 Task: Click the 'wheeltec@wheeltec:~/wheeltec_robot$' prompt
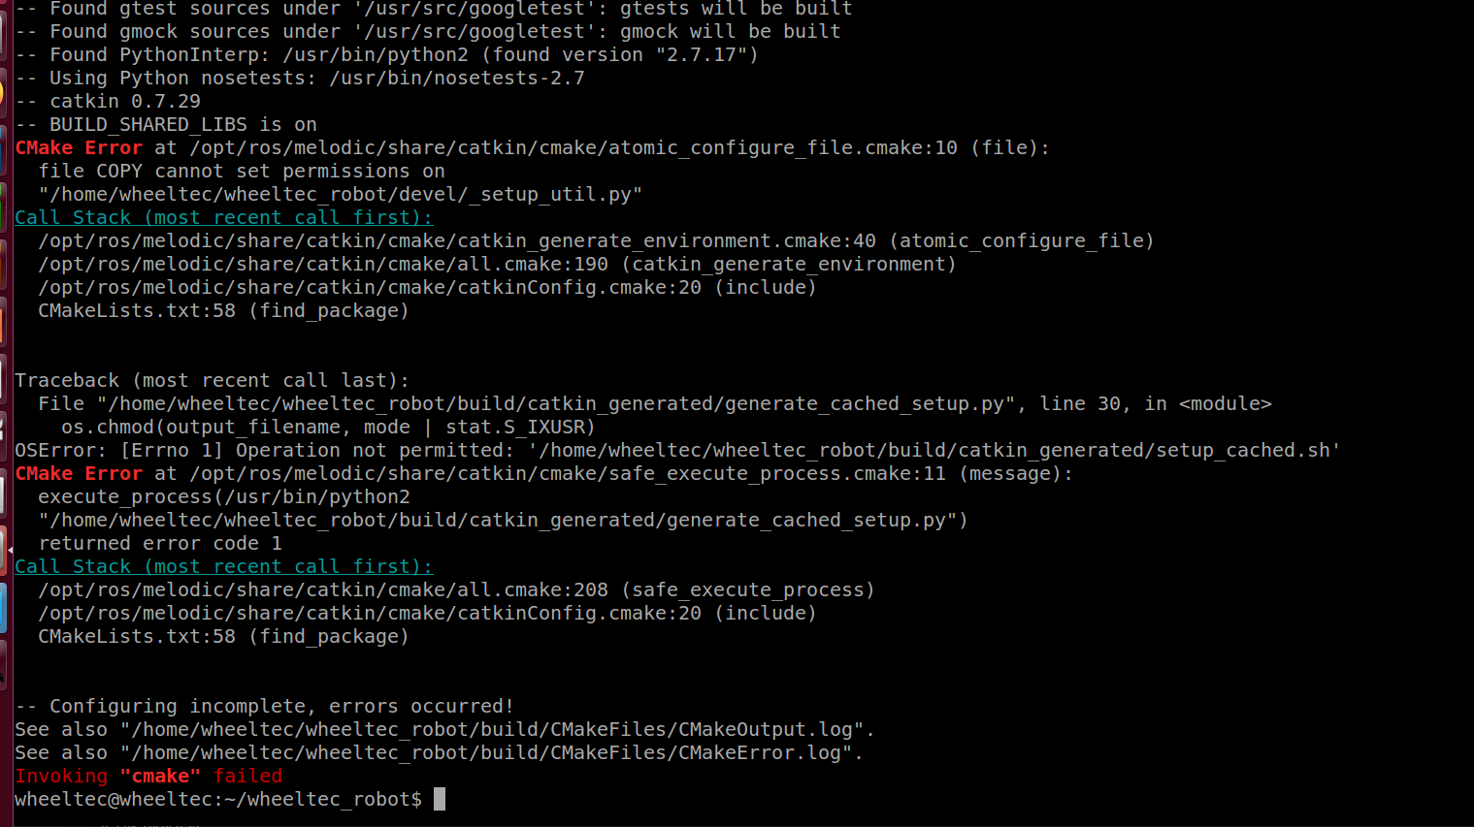pyautogui.click(x=218, y=799)
